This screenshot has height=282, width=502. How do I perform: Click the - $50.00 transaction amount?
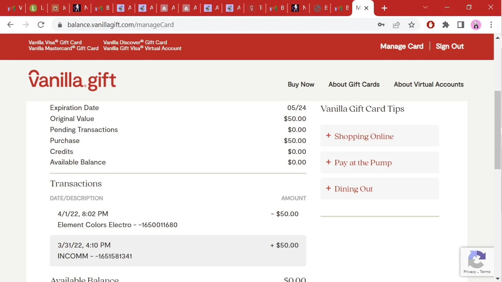pyautogui.click(x=285, y=214)
